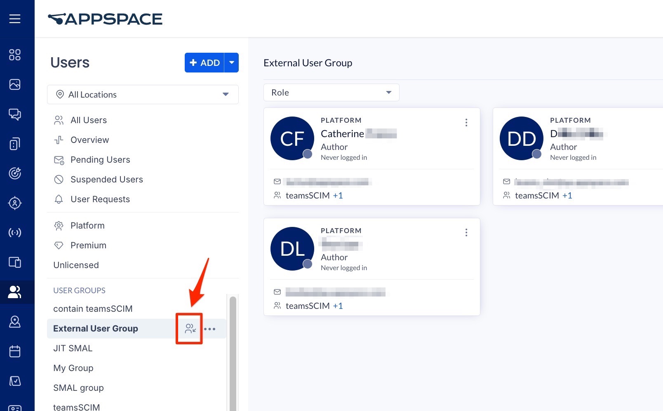The width and height of the screenshot is (663, 411).
Task: Click the USER GROUPS section label
Action: coord(79,290)
